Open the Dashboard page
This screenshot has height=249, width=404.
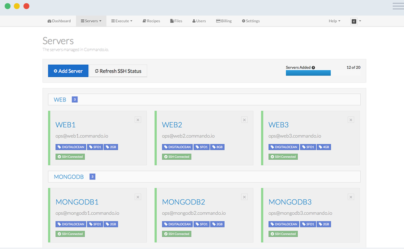pyautogui.click(x=59, y=21)
